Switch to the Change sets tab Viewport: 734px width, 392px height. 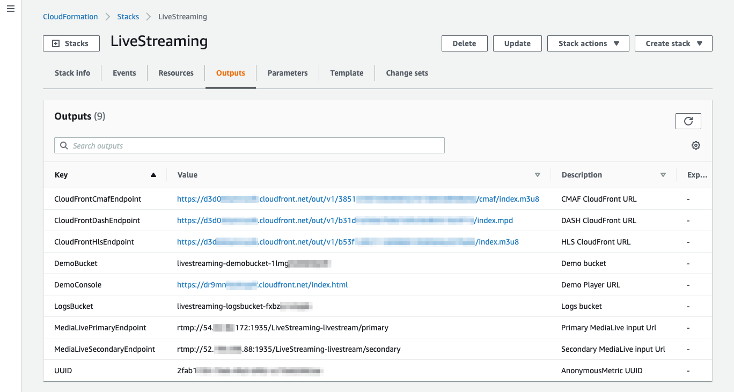[407, 73]
